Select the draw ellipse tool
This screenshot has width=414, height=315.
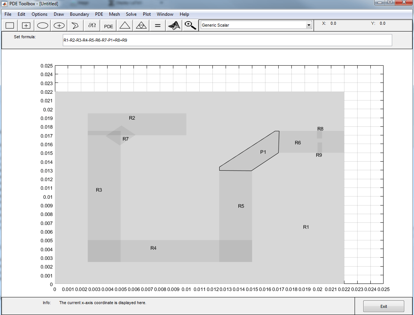pyautogui.click(x=42, y=25)
